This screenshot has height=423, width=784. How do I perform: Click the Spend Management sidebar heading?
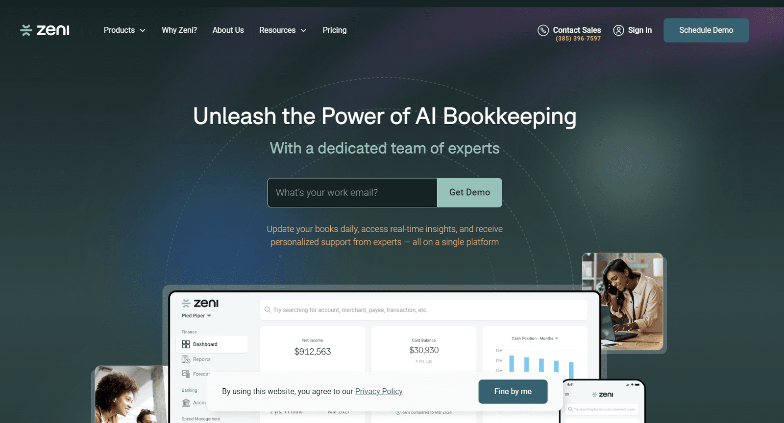tap(201, 419)
